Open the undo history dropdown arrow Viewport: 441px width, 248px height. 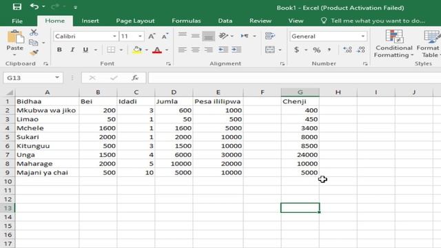click(x=43, y=6)
